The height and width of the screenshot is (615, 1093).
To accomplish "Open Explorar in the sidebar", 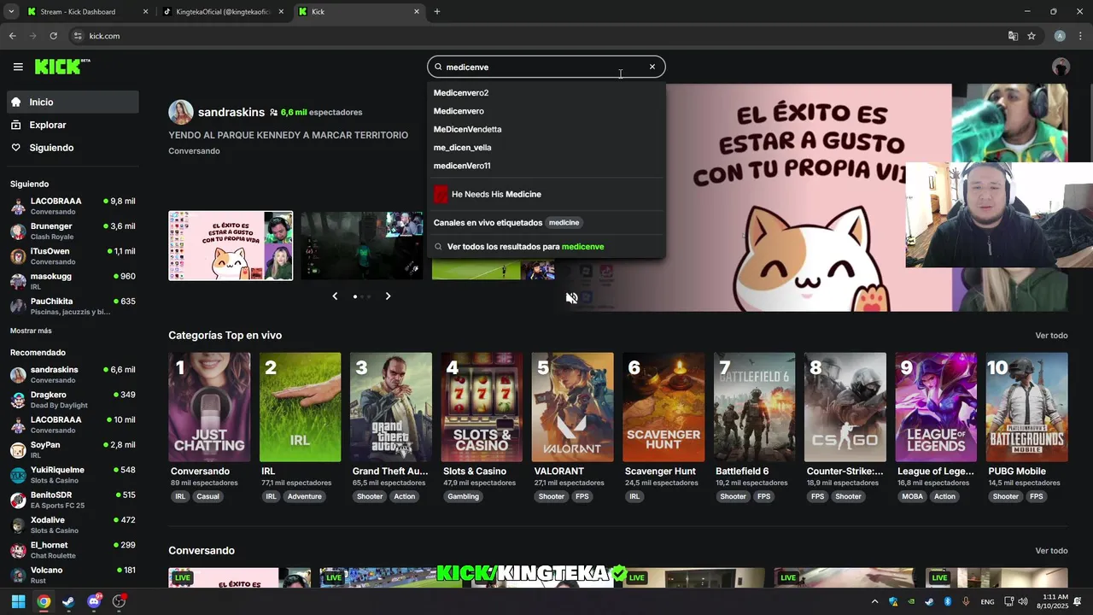I will click(73, 125).
